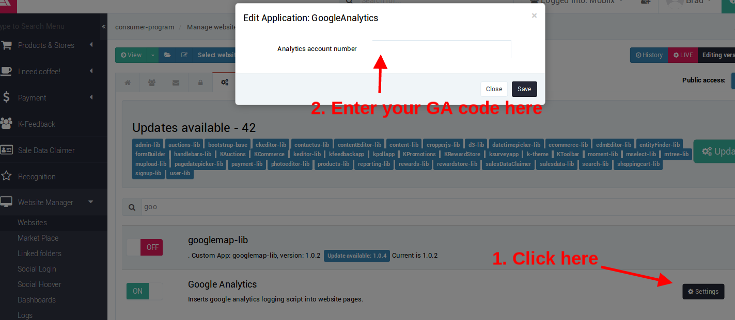Screen dimensions: 735x320
Task: Open Websites in the sidebar submenu
Action: [x=32, y=223]
